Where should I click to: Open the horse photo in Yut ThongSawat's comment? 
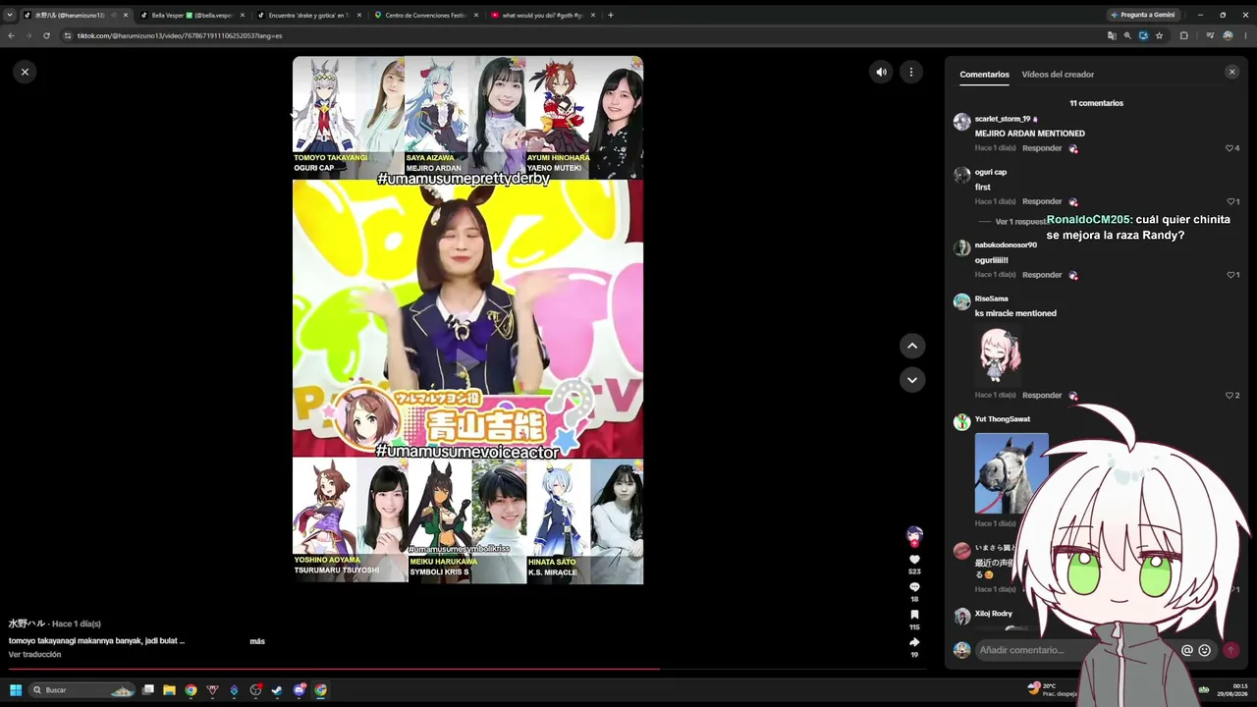tap(1011, 473)
